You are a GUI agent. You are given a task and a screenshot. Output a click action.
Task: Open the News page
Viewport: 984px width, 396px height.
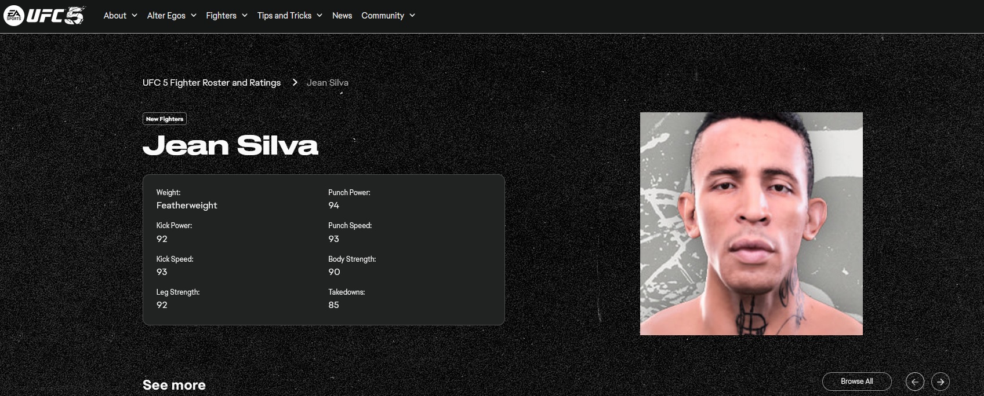342,16
